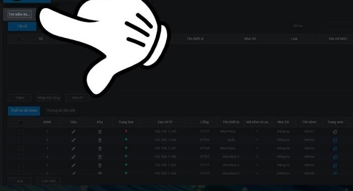
Task: Click the trash icon in channel 5 row
Action: pos(100,165)
